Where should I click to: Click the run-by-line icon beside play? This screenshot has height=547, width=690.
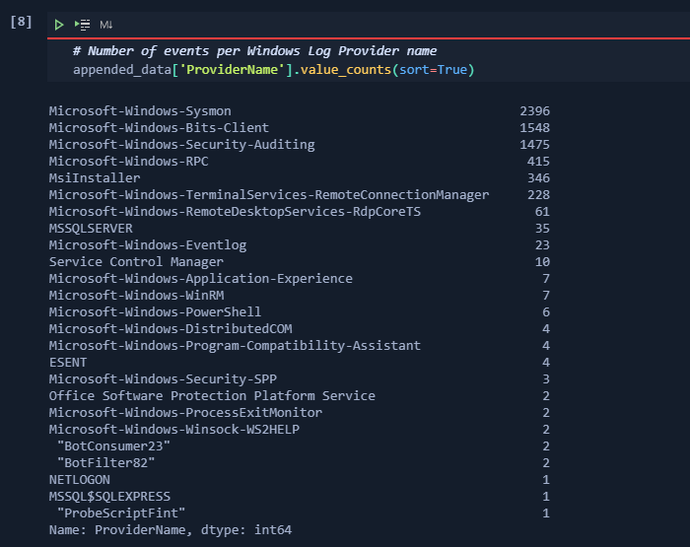[82, 25]
